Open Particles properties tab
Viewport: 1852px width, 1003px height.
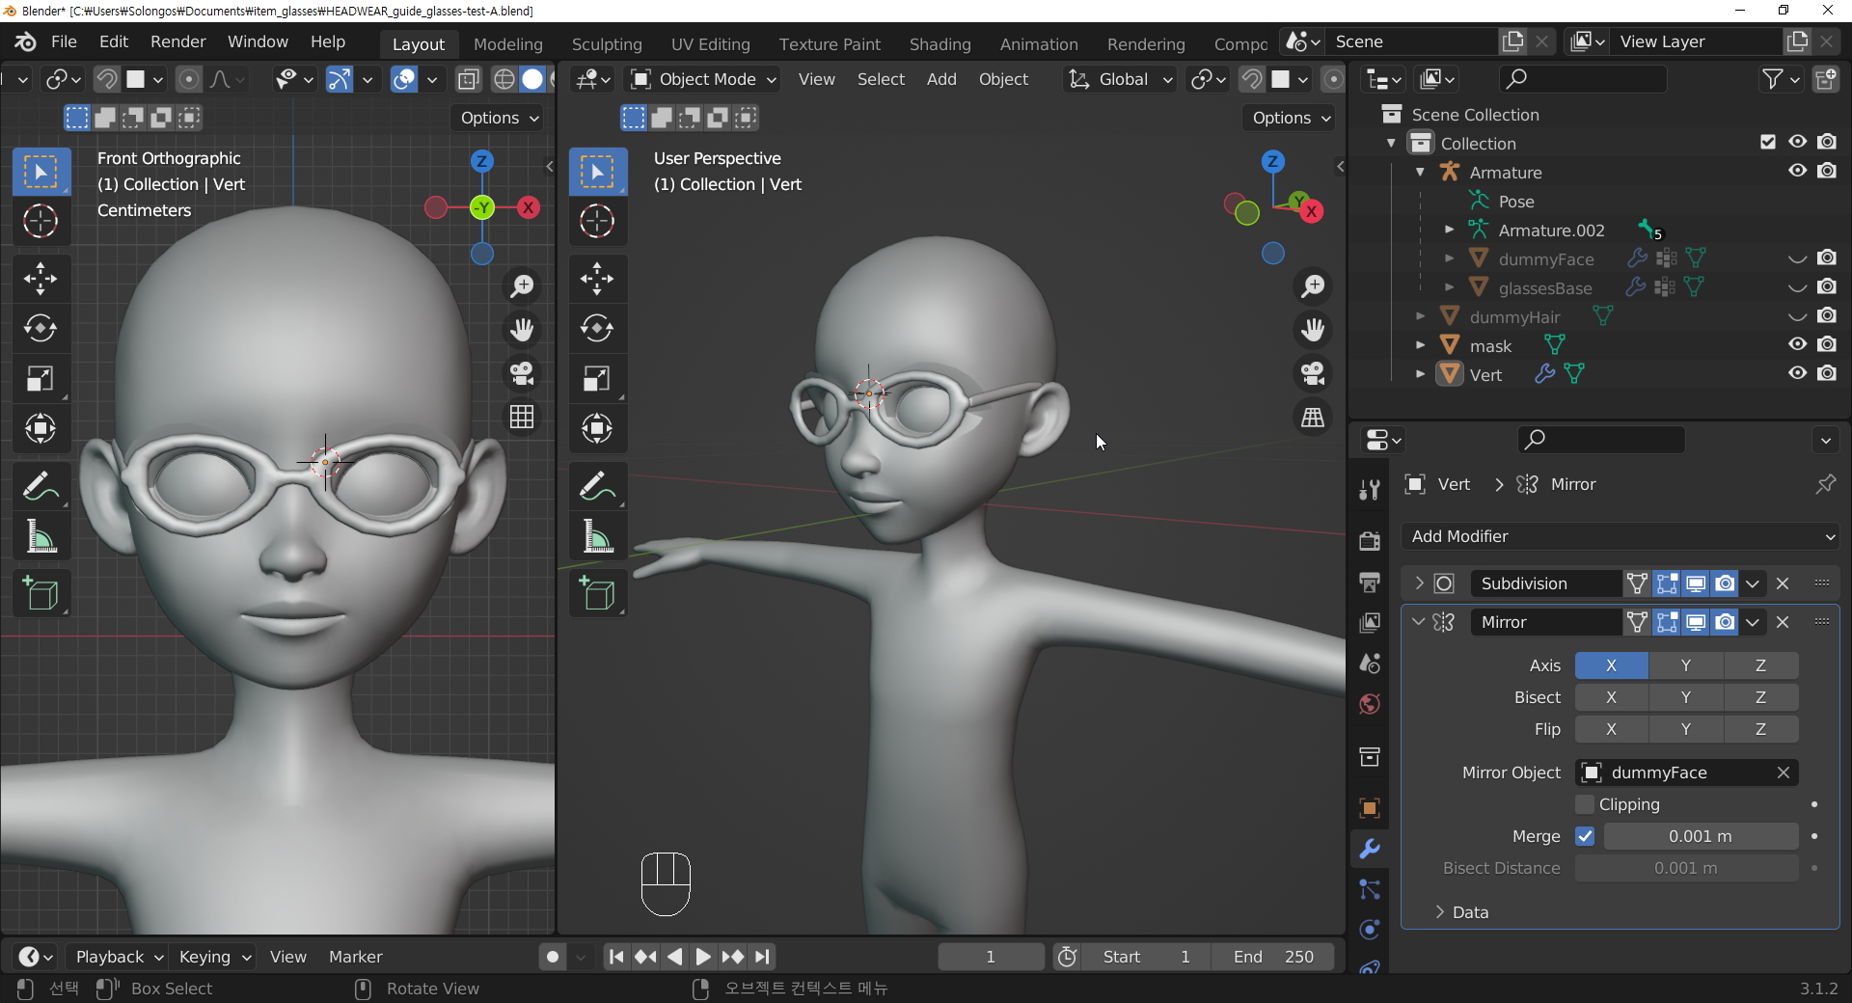coord(1370,889)
